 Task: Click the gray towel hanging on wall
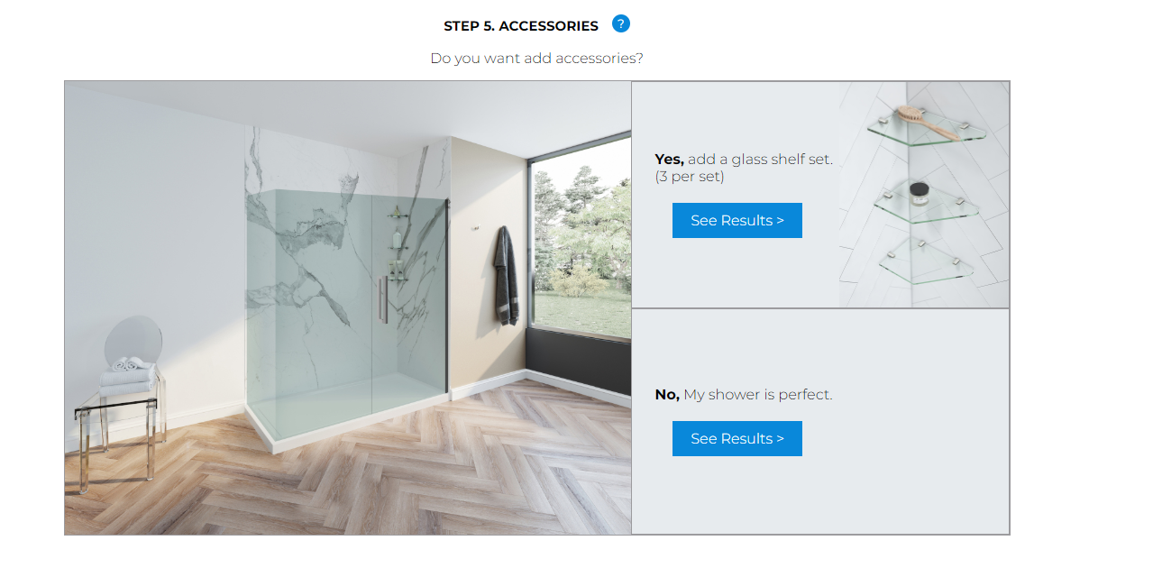506,276
